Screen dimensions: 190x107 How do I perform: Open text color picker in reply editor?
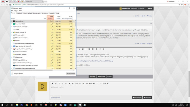69,84
